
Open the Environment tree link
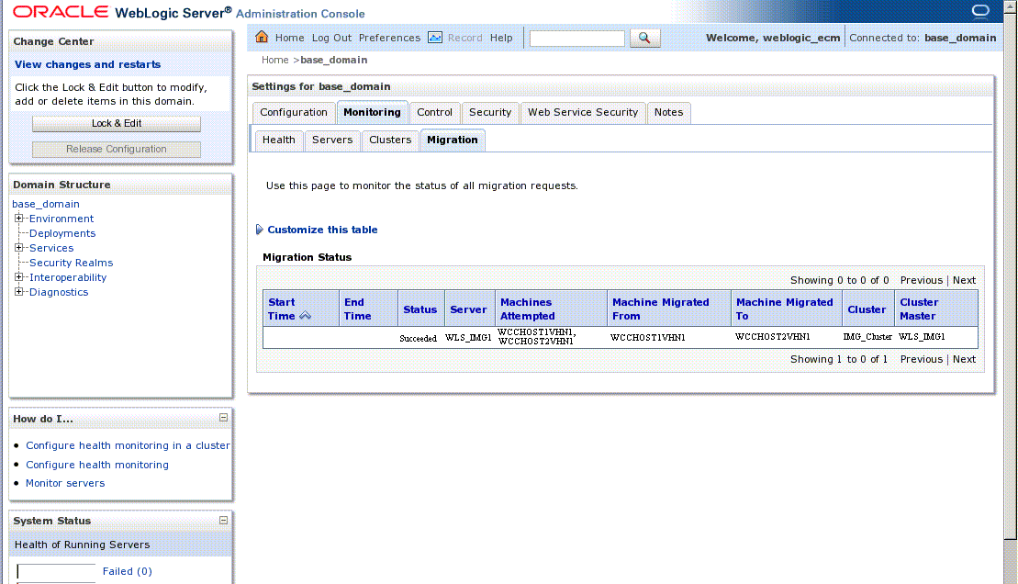pyautogui.click(x=61, y=219)
